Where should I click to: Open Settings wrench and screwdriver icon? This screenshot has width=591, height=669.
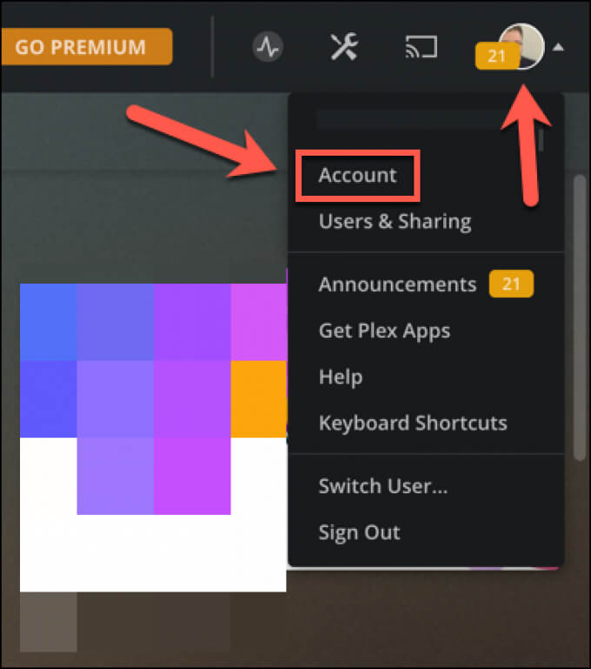(344, 47)
